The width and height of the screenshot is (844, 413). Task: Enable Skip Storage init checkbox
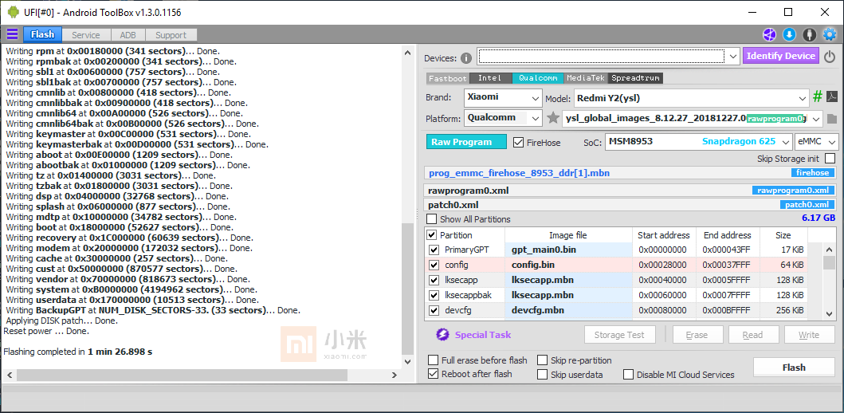point(830,159)
